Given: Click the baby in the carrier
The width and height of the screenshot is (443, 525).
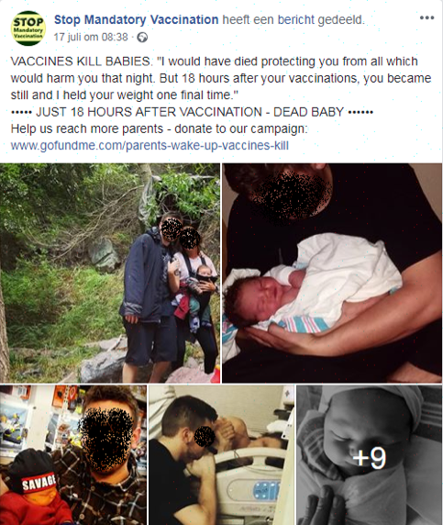Looking at the screenshot, I should point(203,285).
